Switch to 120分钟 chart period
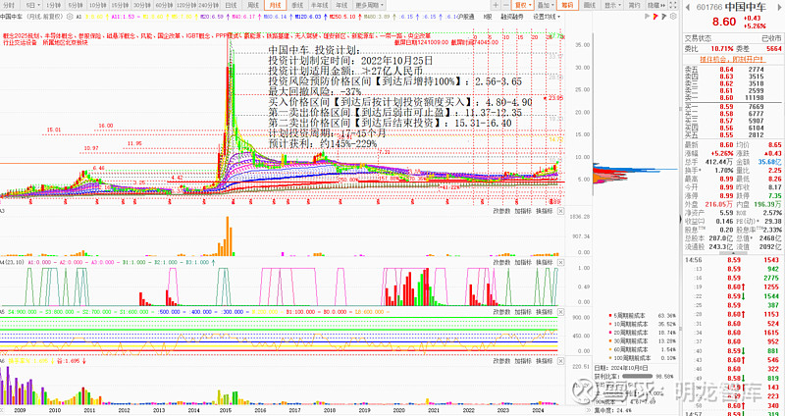This screenshot has width=785, height=416. [185, 5]
